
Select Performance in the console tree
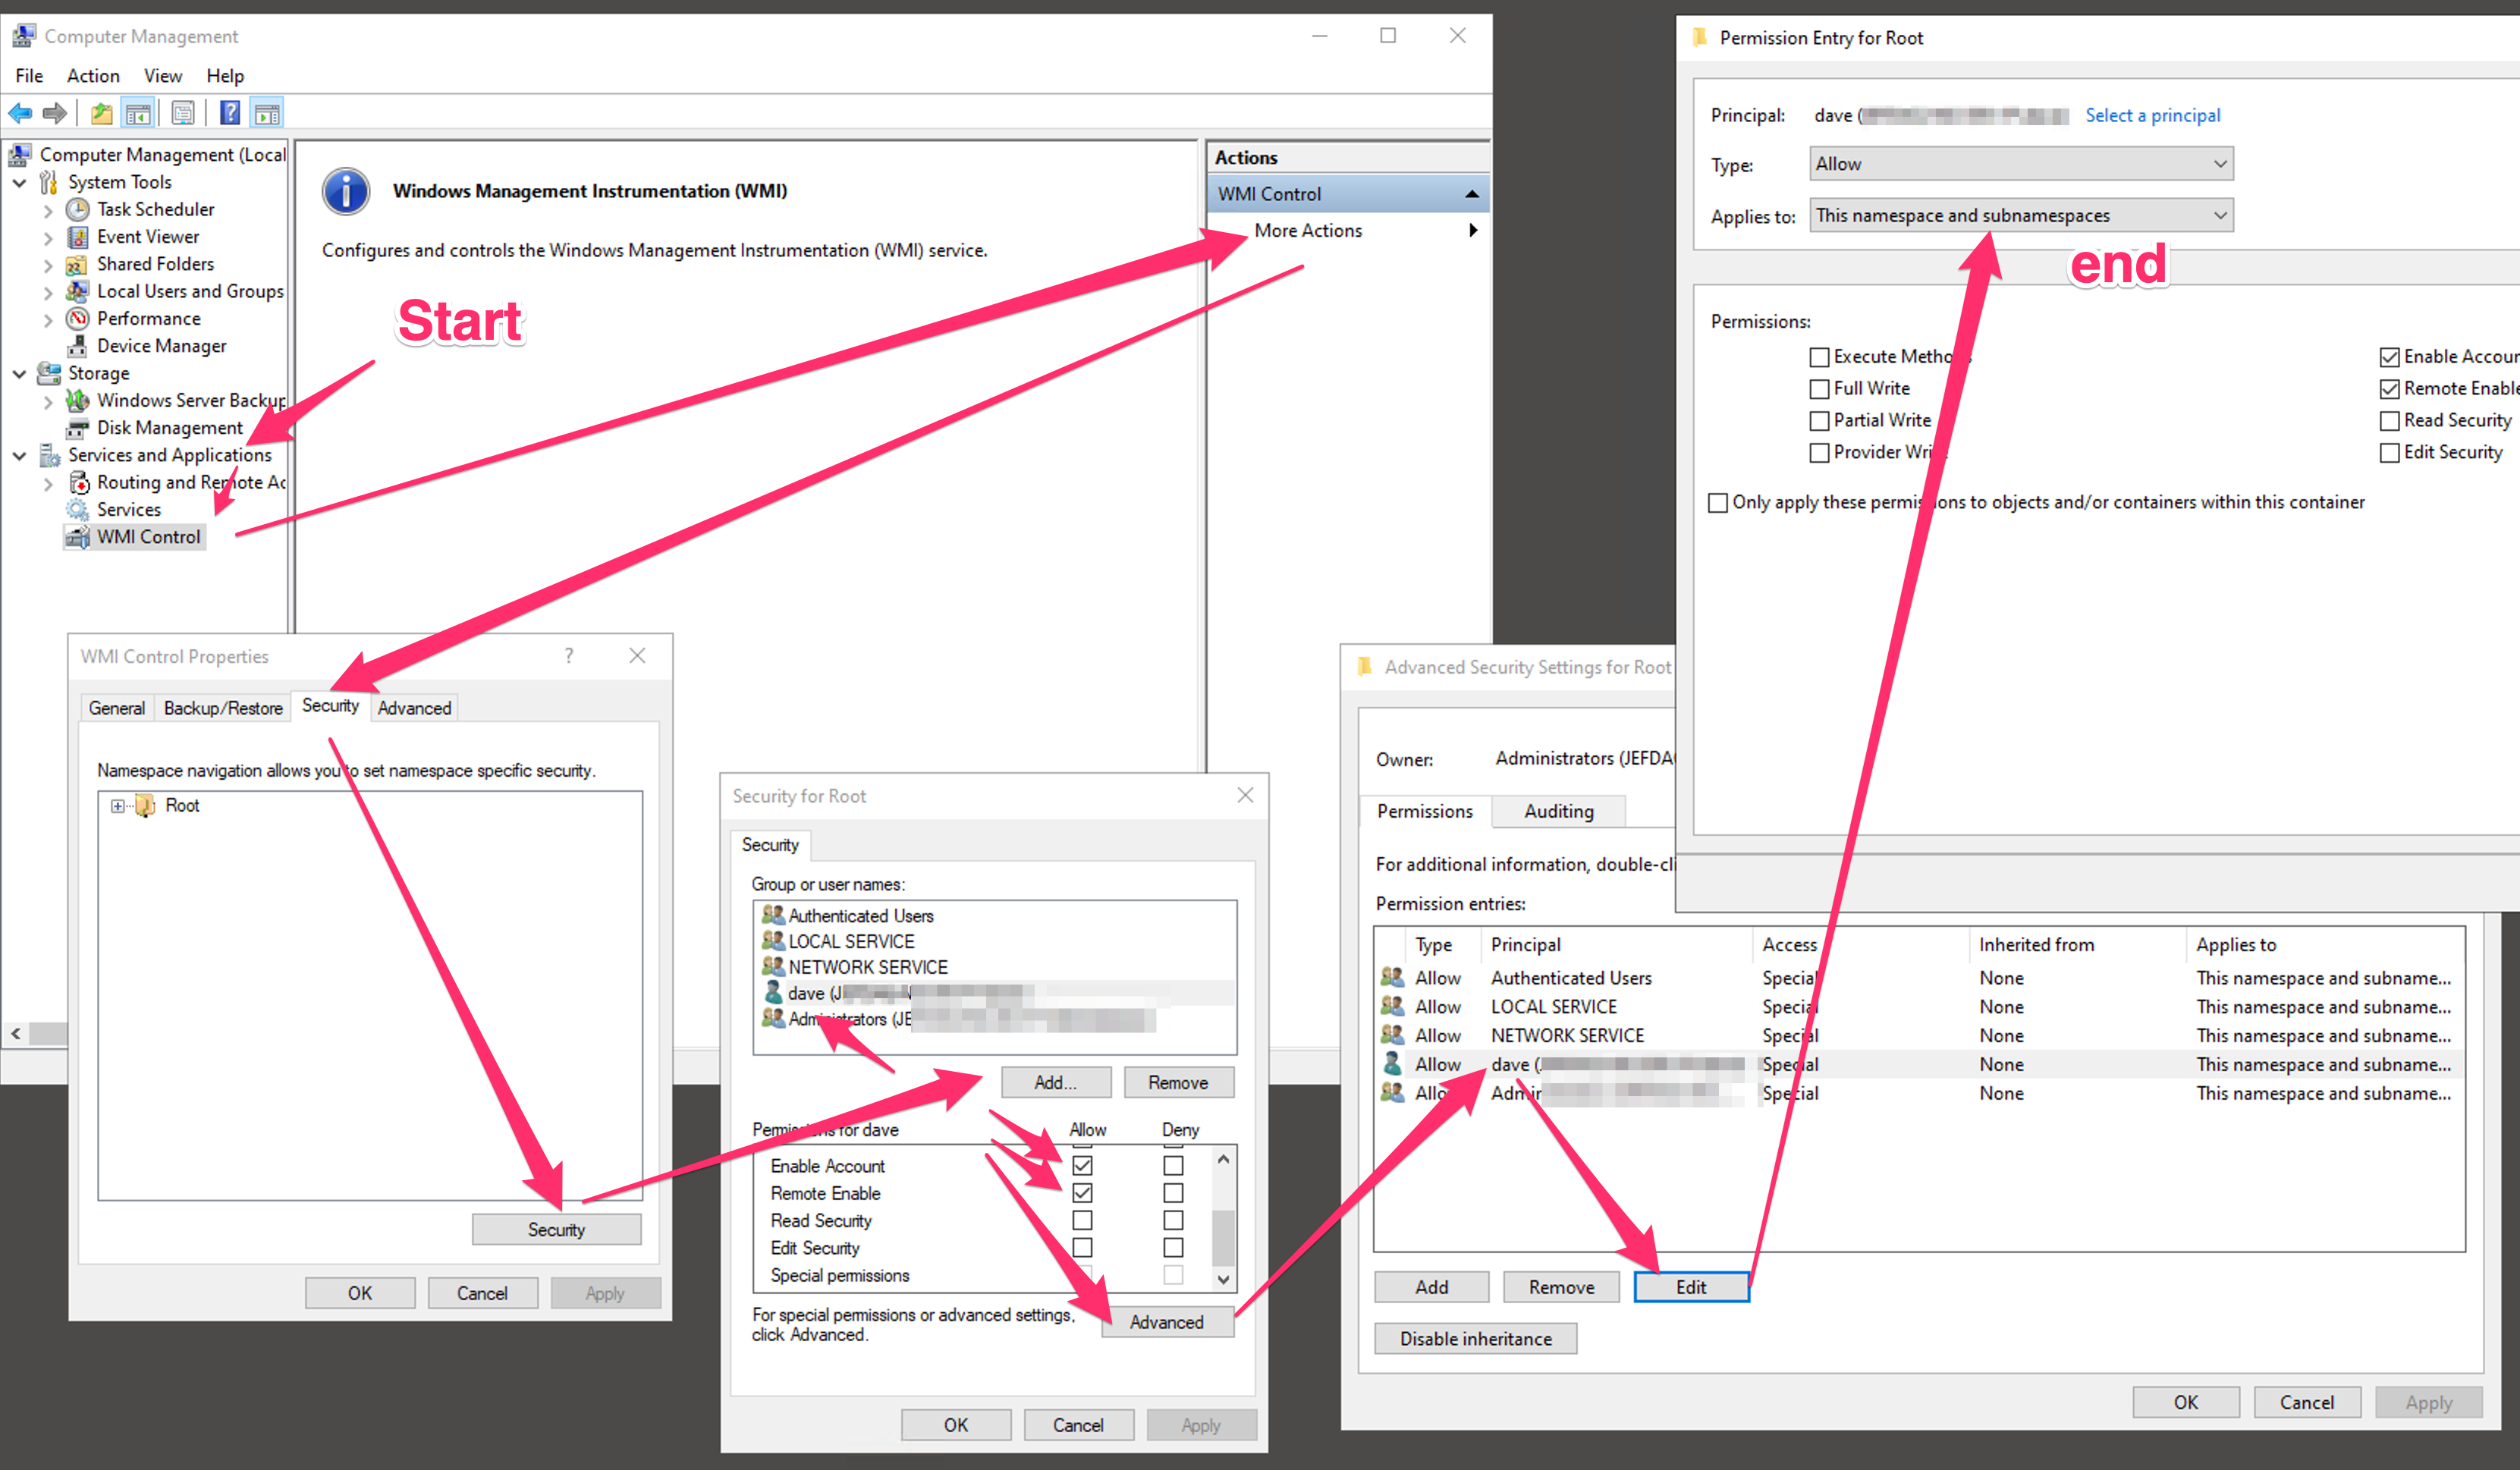148,318
